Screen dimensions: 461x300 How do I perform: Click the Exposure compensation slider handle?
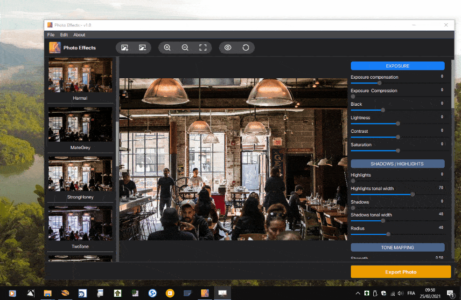pyautogui.click(x=379, y=83)
